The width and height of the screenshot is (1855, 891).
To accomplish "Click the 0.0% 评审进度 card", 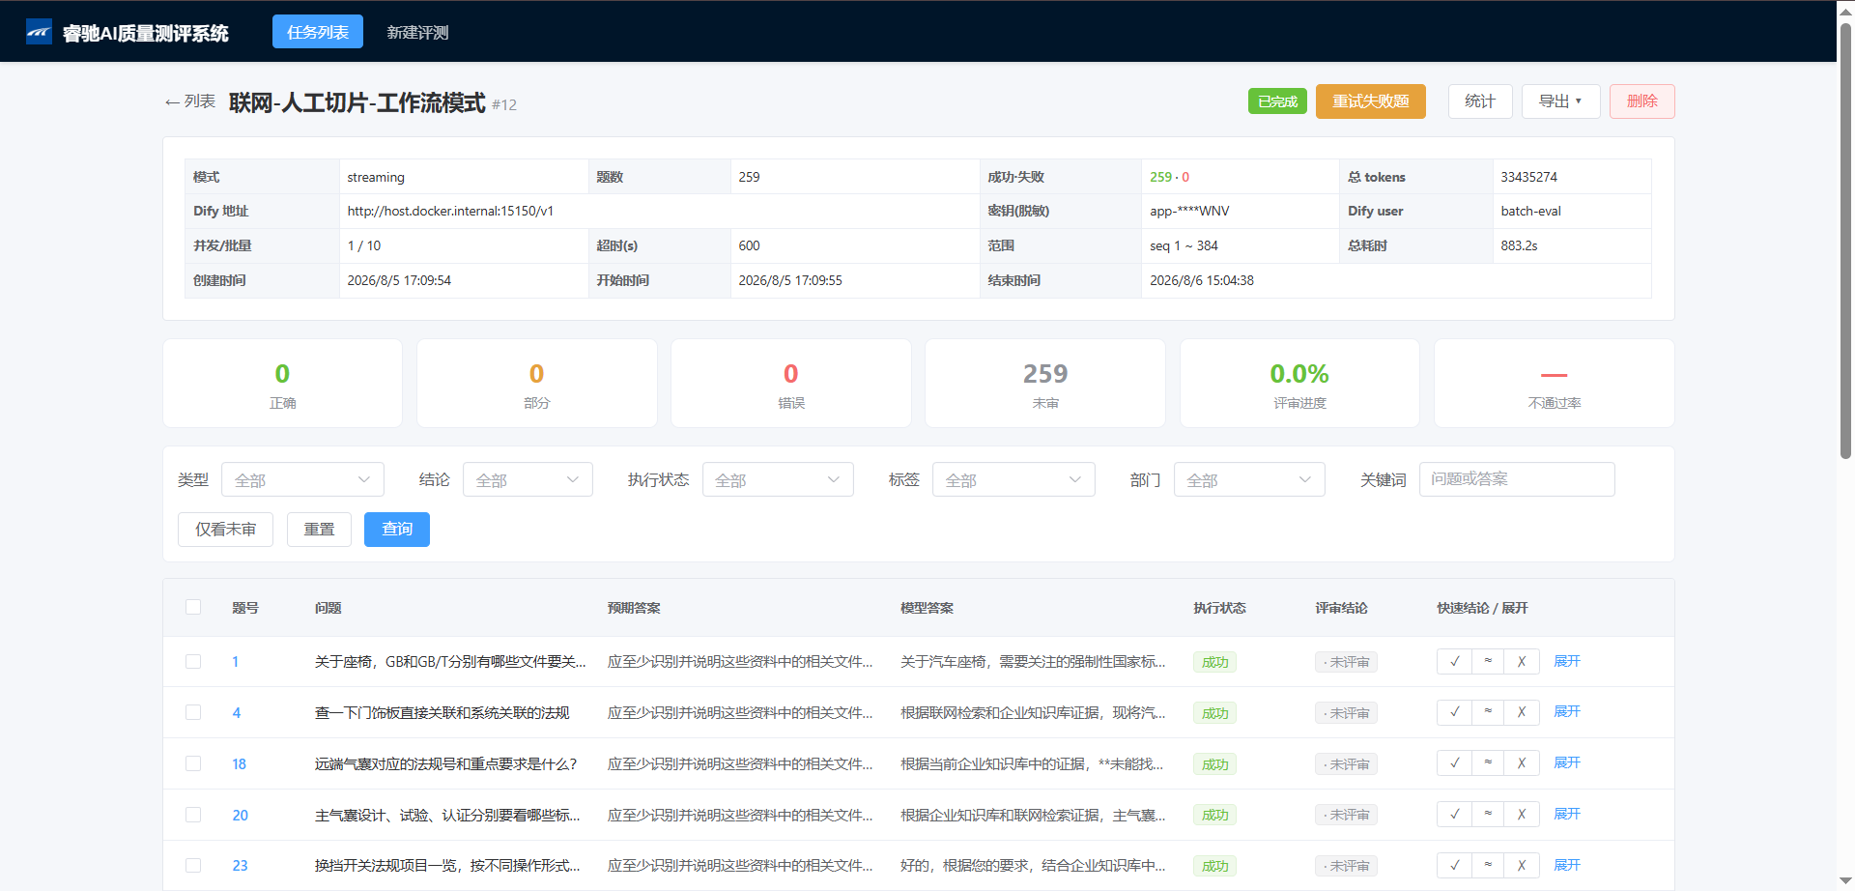I will click(1299, 384).
